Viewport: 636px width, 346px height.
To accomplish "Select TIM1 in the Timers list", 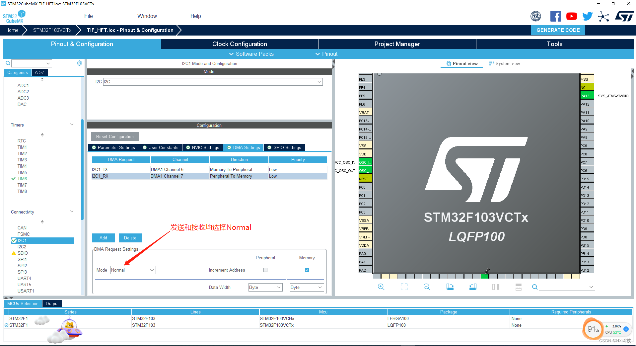I will pyautogui.click(x=22, y=147).
